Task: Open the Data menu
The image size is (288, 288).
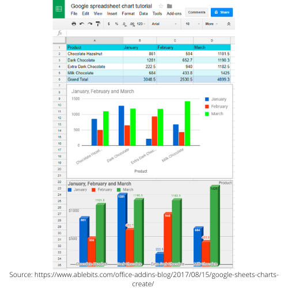Action: coord(143,13)
